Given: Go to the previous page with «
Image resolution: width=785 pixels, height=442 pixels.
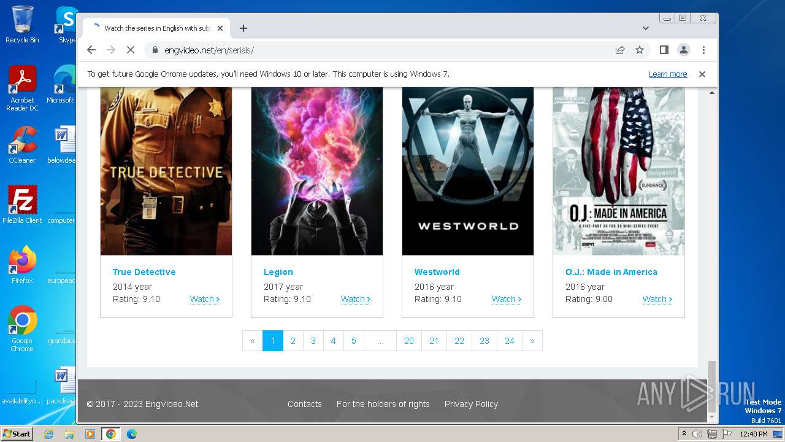Looking at the screenshot, I should click(253, 341).
